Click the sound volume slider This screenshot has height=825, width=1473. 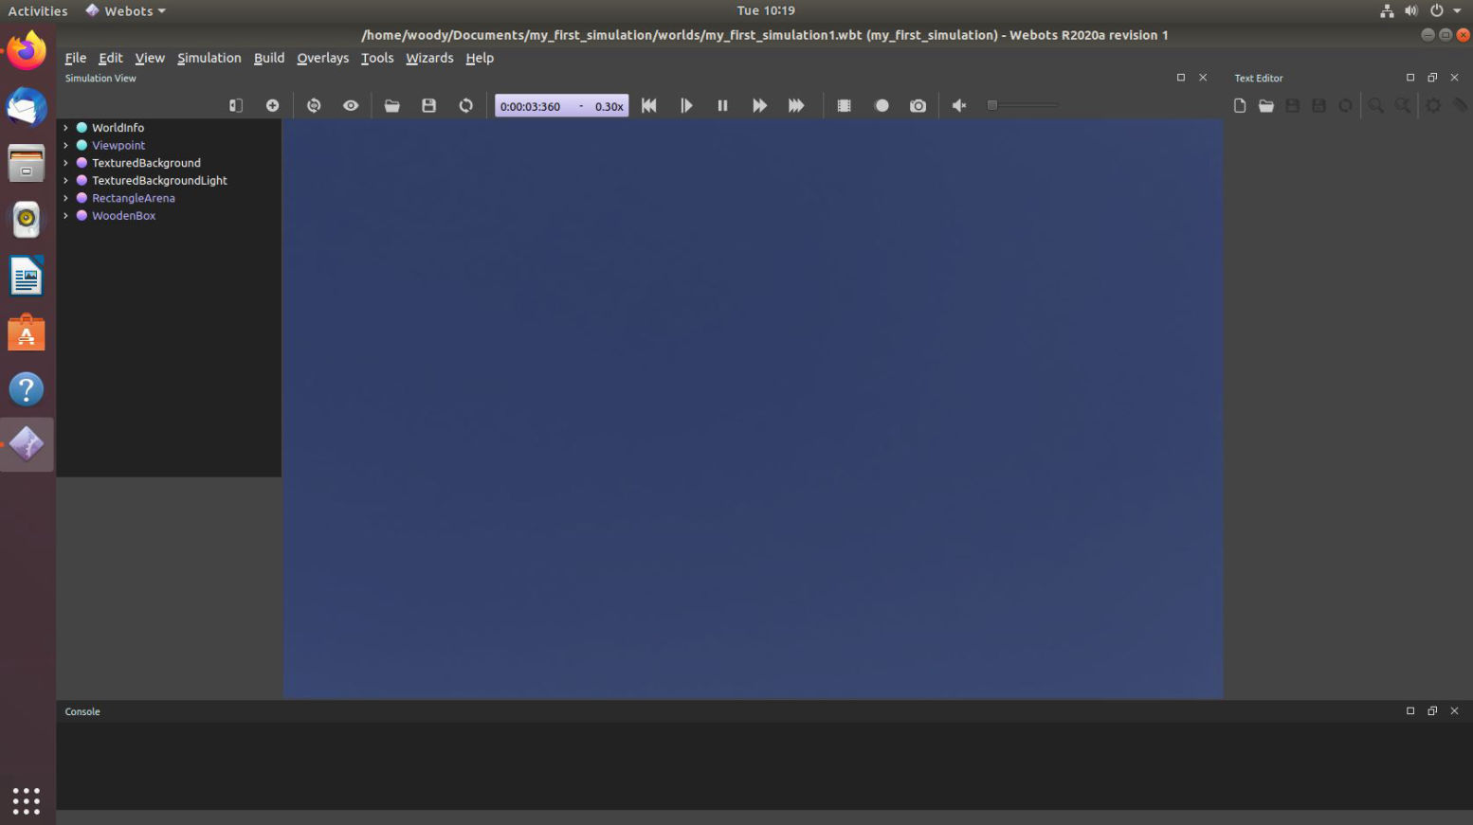coord(1023,105)
